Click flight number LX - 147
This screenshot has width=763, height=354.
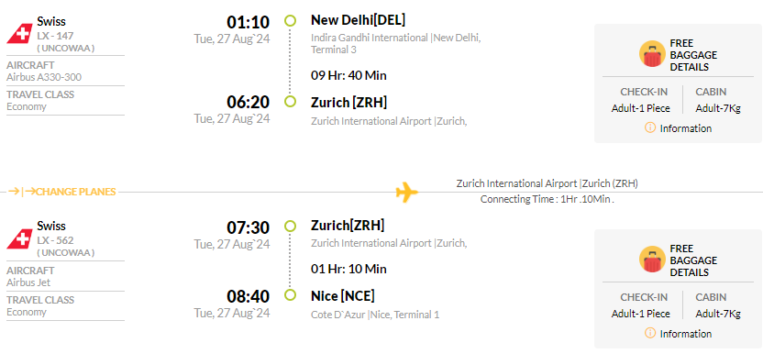click(55, 36)
